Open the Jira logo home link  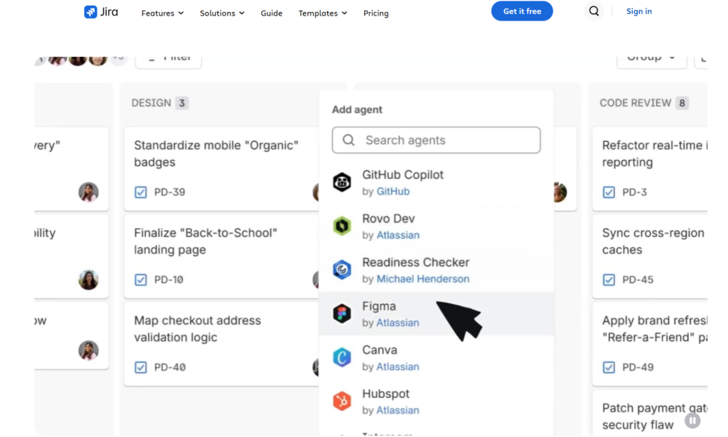[x=101, y=11]
